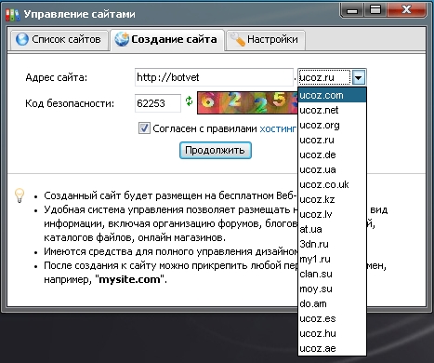
Task: Choose ucoz.net in the domain list
Action: [332, 110]
